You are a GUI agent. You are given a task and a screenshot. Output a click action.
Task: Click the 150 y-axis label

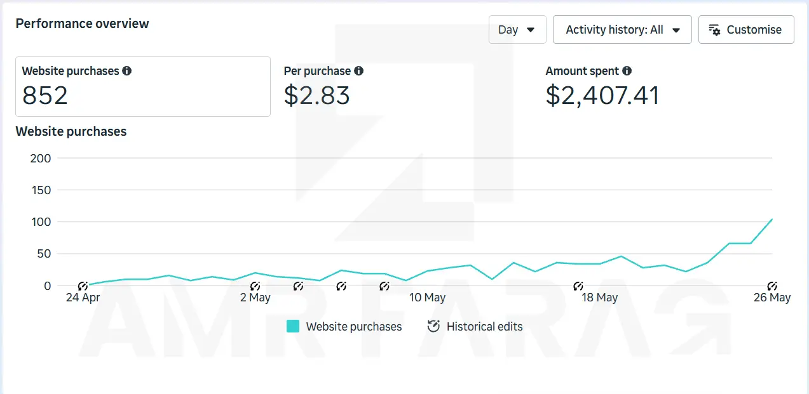point(41,190)
